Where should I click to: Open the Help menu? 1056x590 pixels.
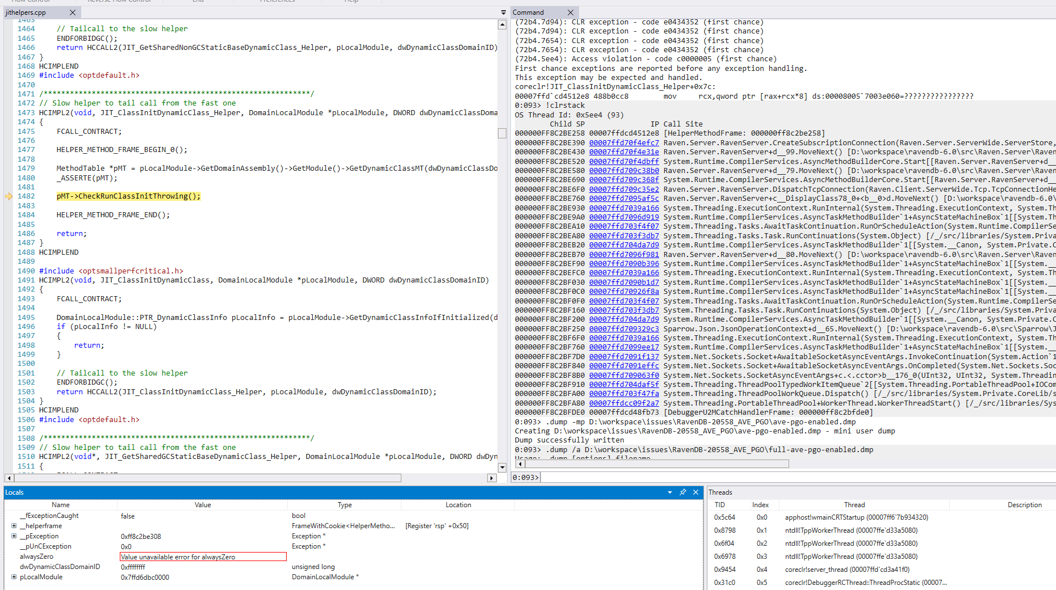(351, 2)
